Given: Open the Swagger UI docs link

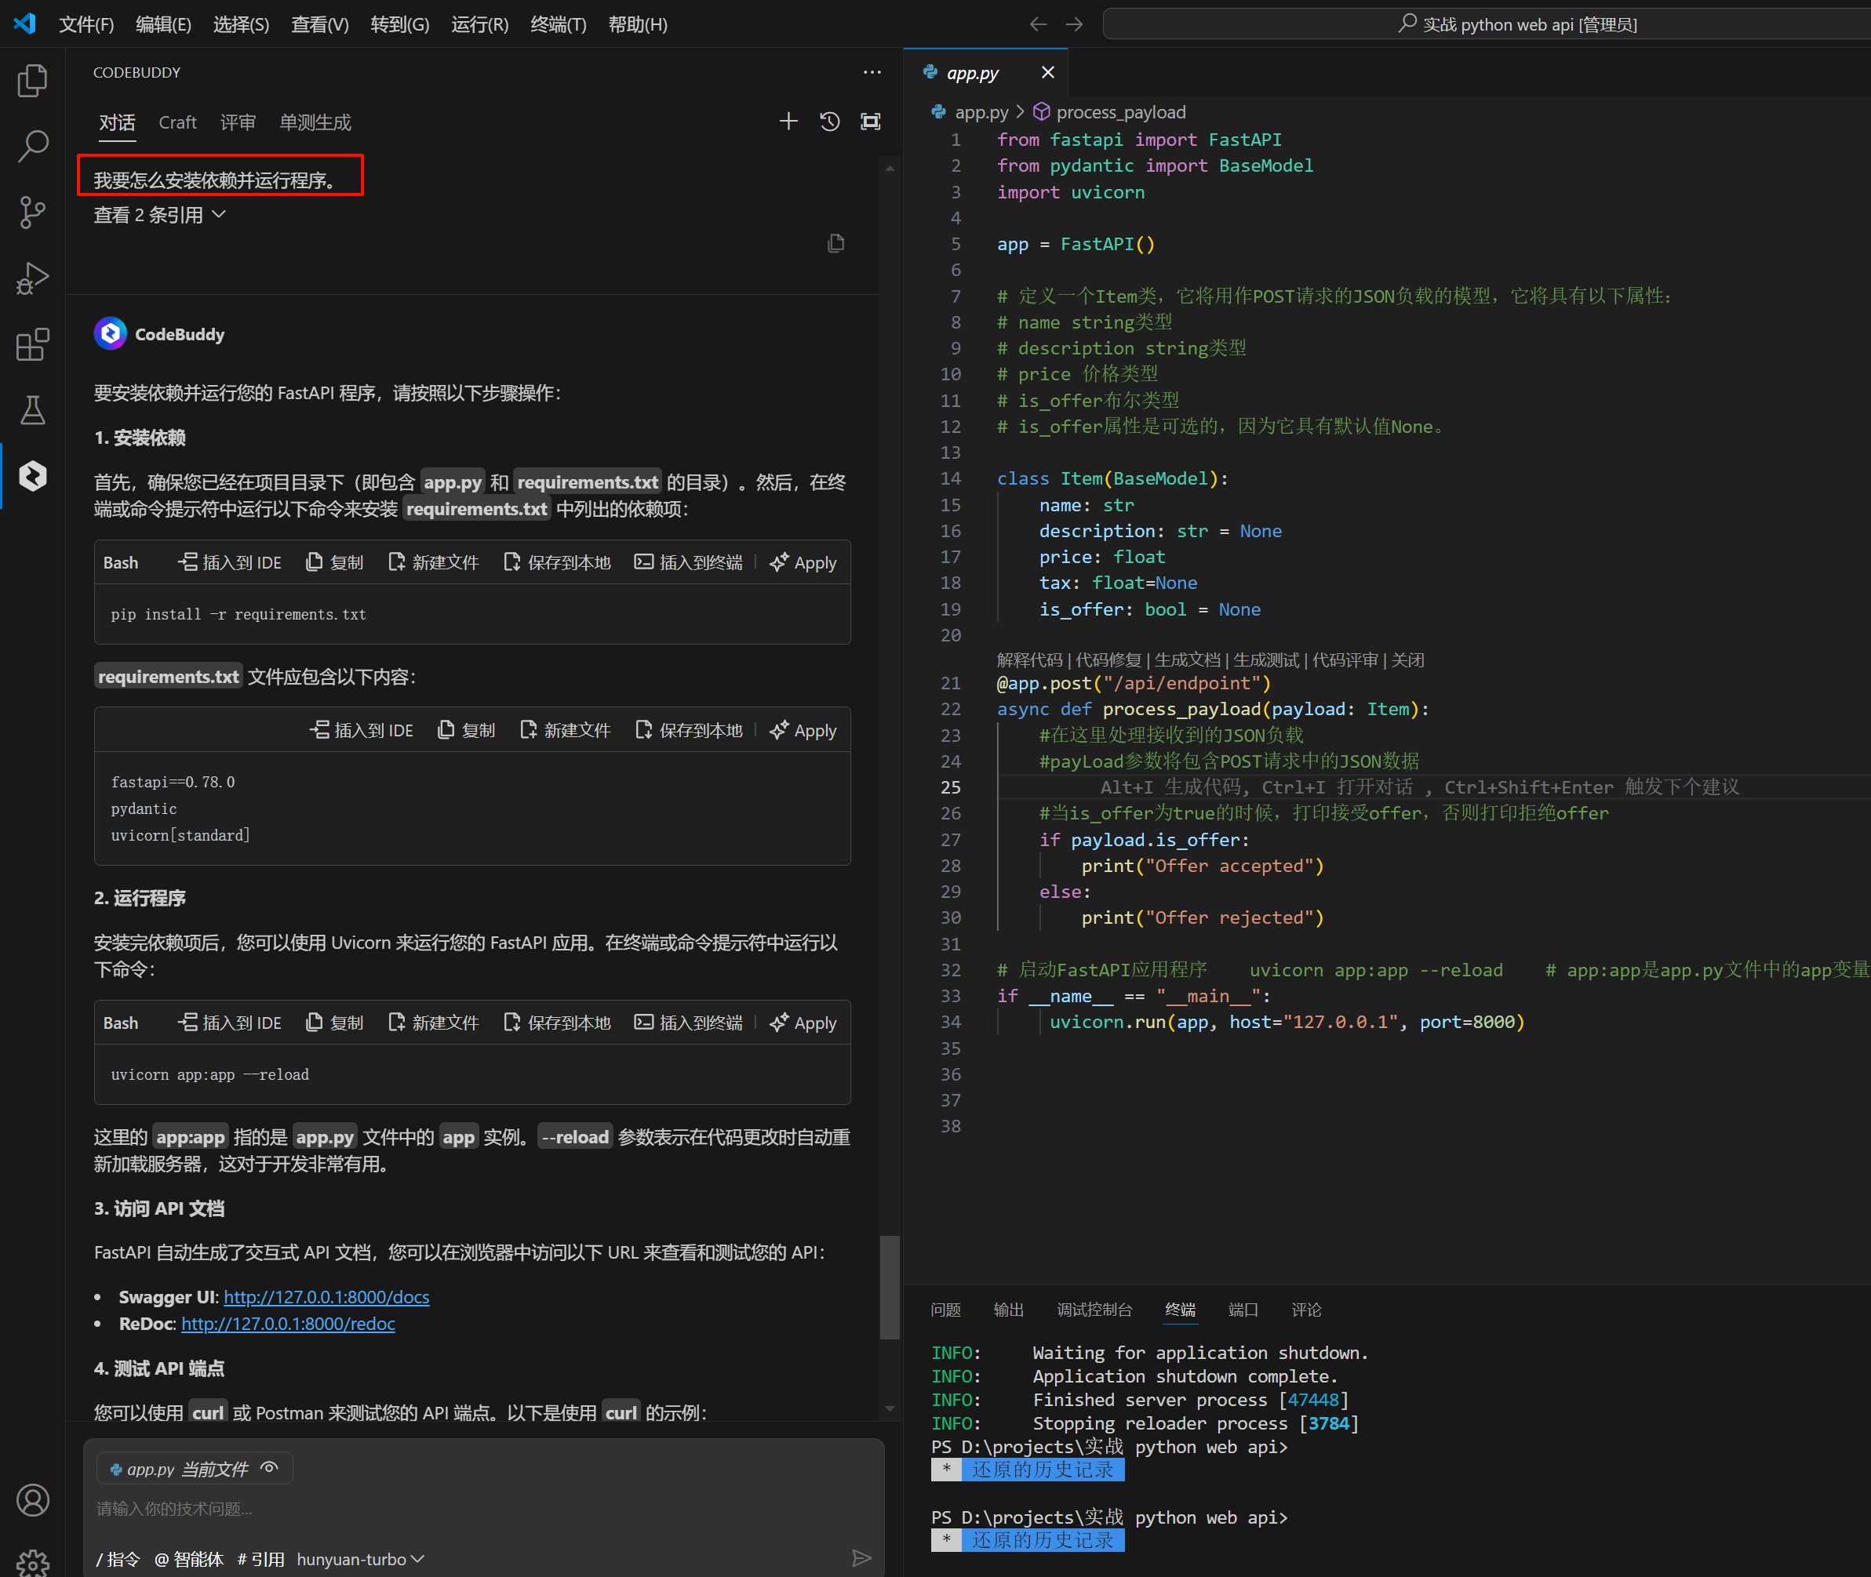Looking at the screenshot, I should [x=326, y=1297].
